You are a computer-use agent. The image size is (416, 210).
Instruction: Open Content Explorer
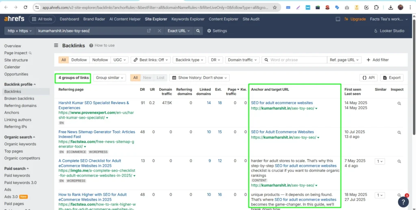pyautogui.click(x=223, y=19)
